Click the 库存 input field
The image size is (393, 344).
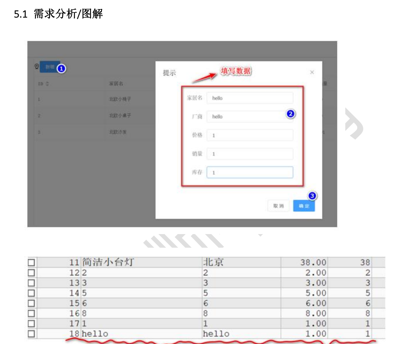tap(250, 172)
